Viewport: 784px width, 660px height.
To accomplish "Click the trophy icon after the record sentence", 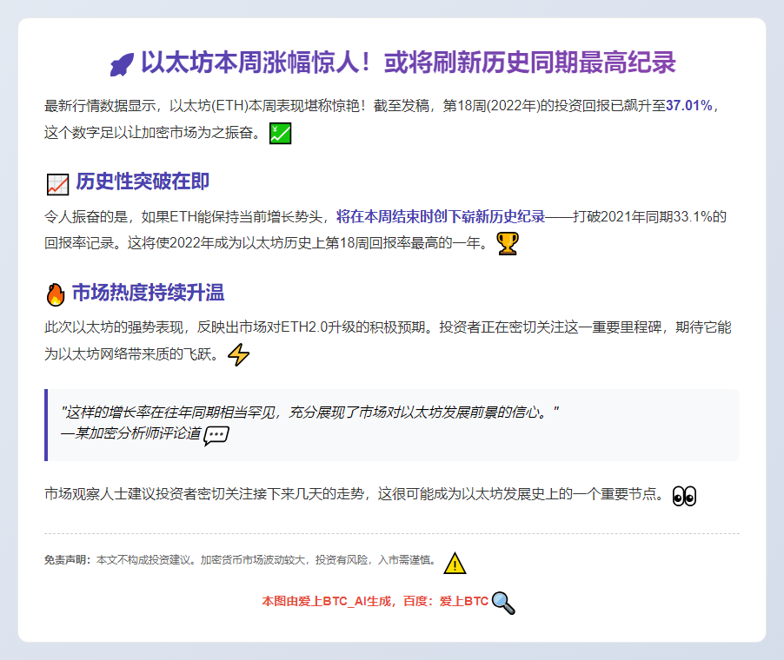I will coord(508,245).
